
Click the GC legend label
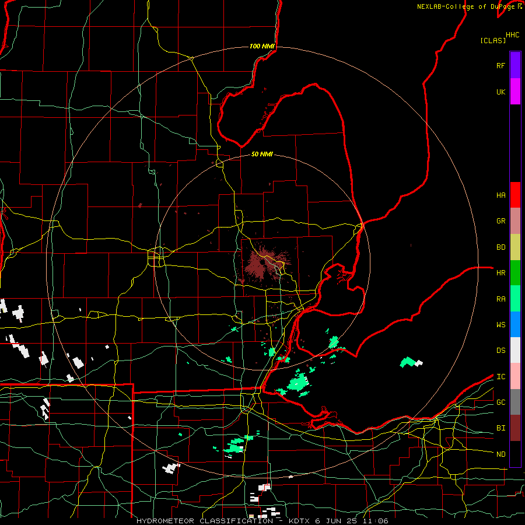[501, 402]
